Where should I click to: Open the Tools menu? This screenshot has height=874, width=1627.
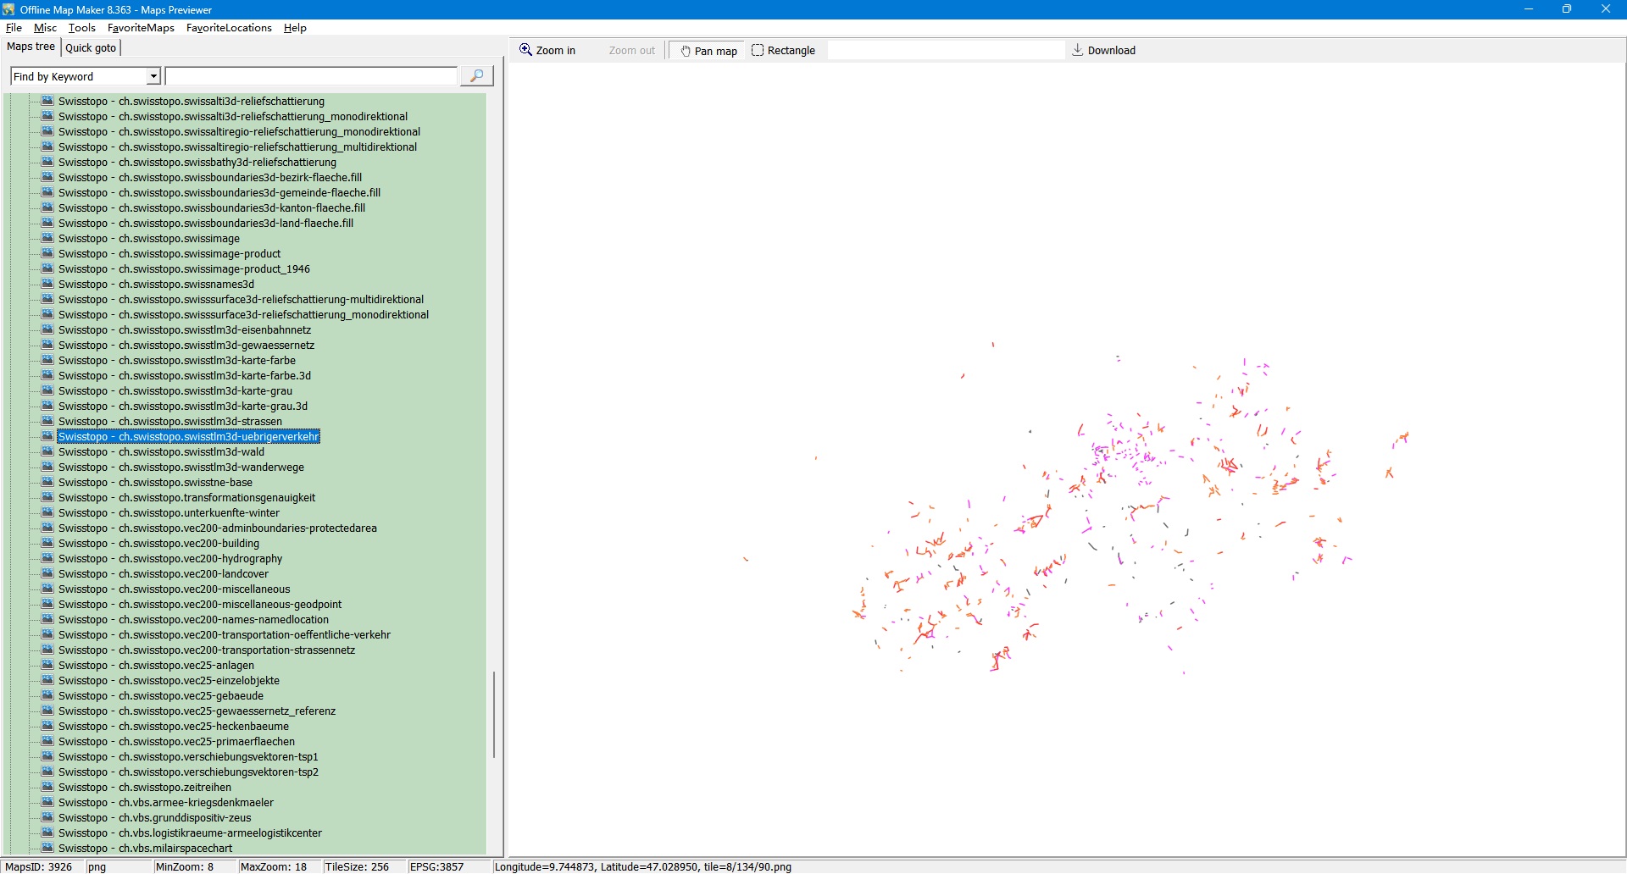(81, 28)
